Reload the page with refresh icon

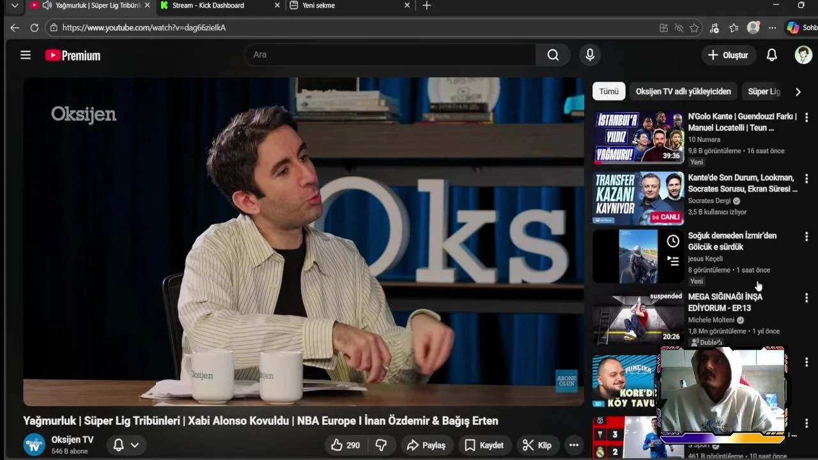tap(35, 27)
